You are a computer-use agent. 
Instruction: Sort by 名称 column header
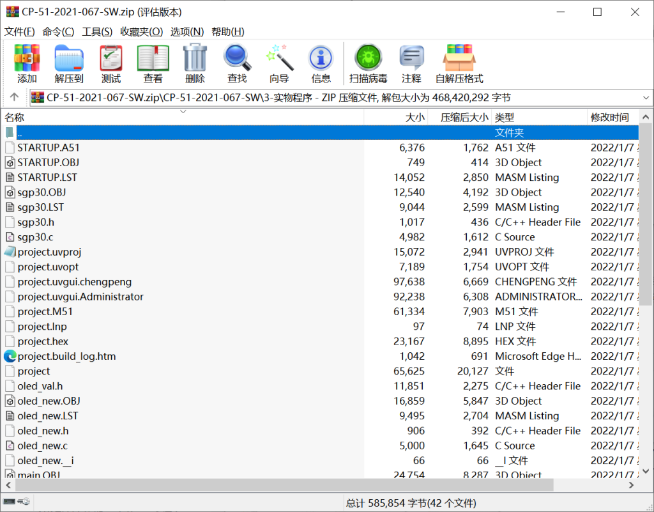(15, 118)
